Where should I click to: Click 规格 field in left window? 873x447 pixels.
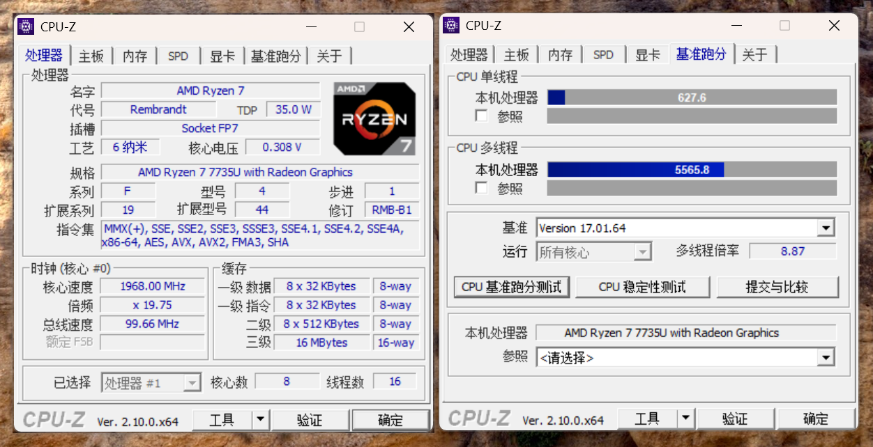coord(260,172)
